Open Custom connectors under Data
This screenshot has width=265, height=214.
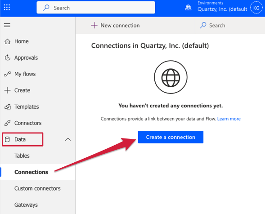click(x=37, y=188)
